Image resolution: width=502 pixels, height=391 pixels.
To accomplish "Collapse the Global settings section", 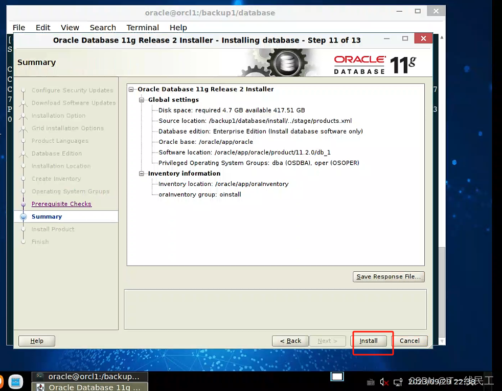I will point(142,100).
